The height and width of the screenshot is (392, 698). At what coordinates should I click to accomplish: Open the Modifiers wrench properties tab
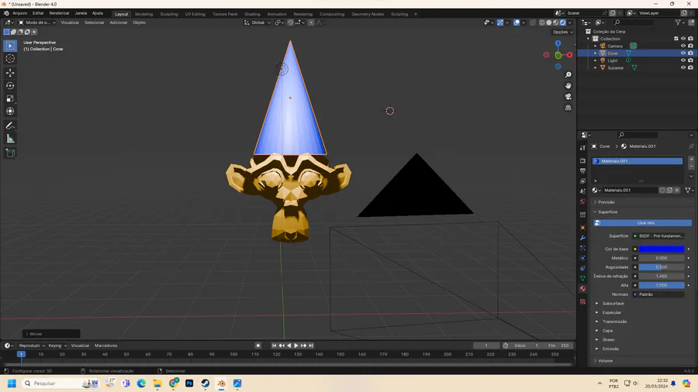click(x=582, y=238)
